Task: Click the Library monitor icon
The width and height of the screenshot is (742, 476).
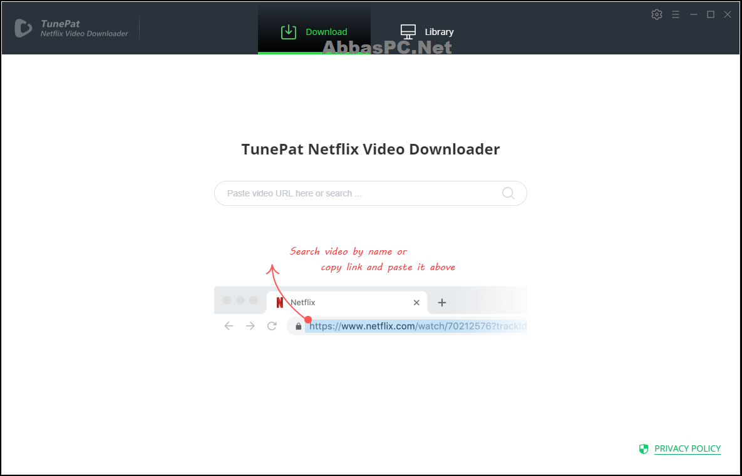Action: [x=408, y=32]
